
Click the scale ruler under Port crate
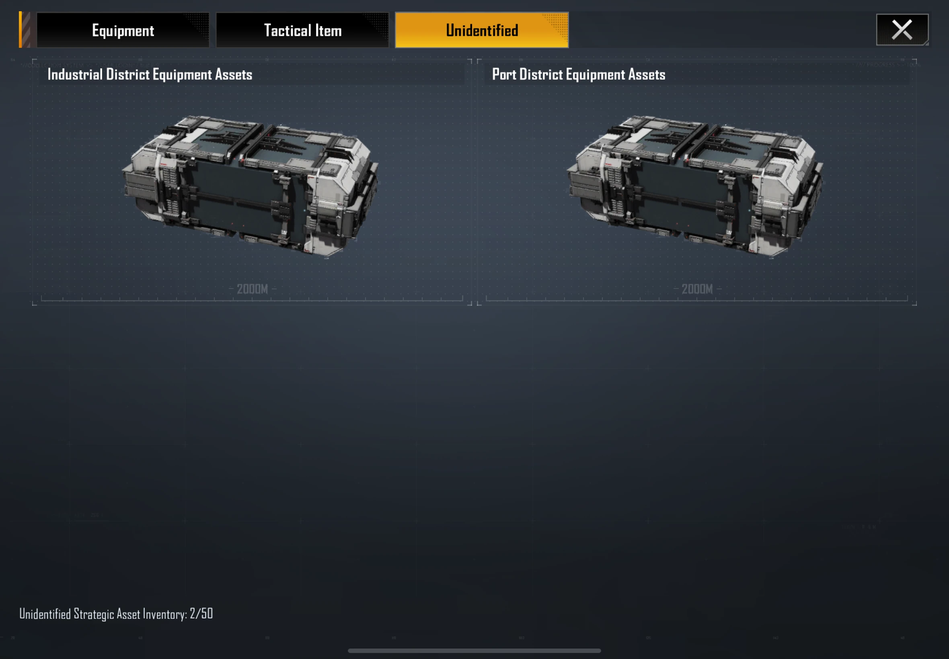pyautogui.click(x=696, y=298)
